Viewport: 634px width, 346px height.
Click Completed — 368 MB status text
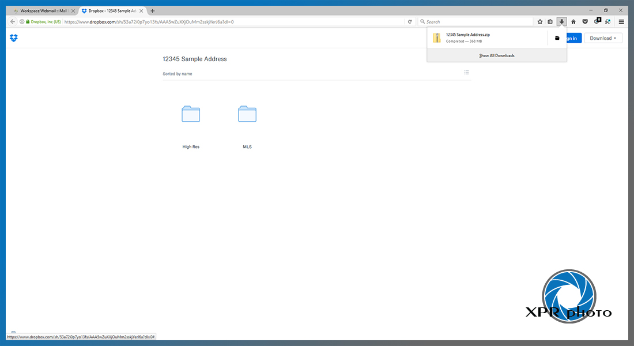(464, 42)
